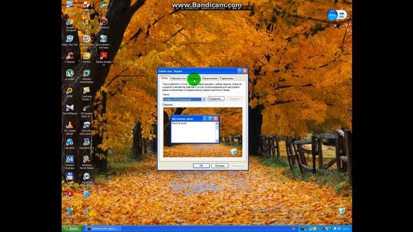Click the Сохранить button
This screenshot has height=232, width=413.
click(216, 99)
